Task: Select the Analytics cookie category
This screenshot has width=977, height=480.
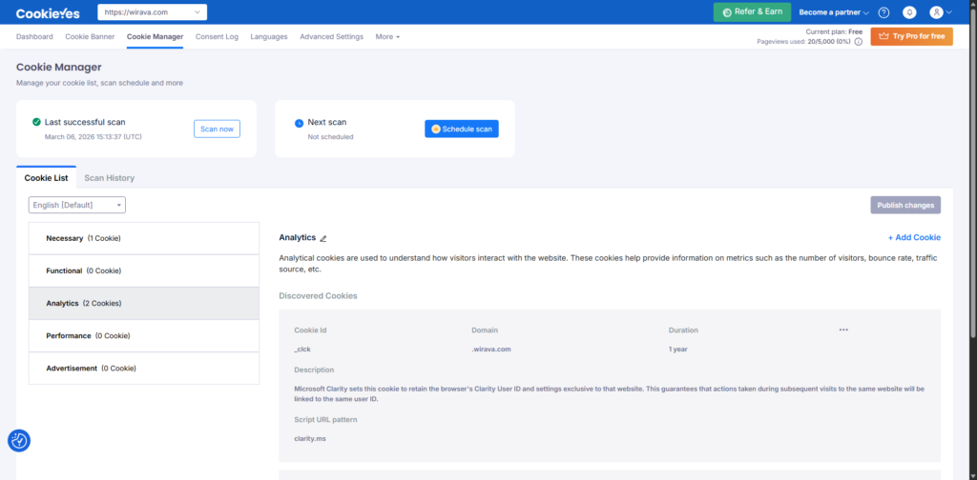Action: 144,304
